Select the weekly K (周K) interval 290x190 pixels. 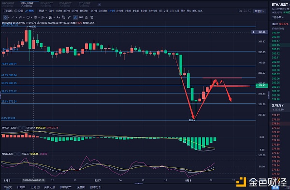point(183,11)
